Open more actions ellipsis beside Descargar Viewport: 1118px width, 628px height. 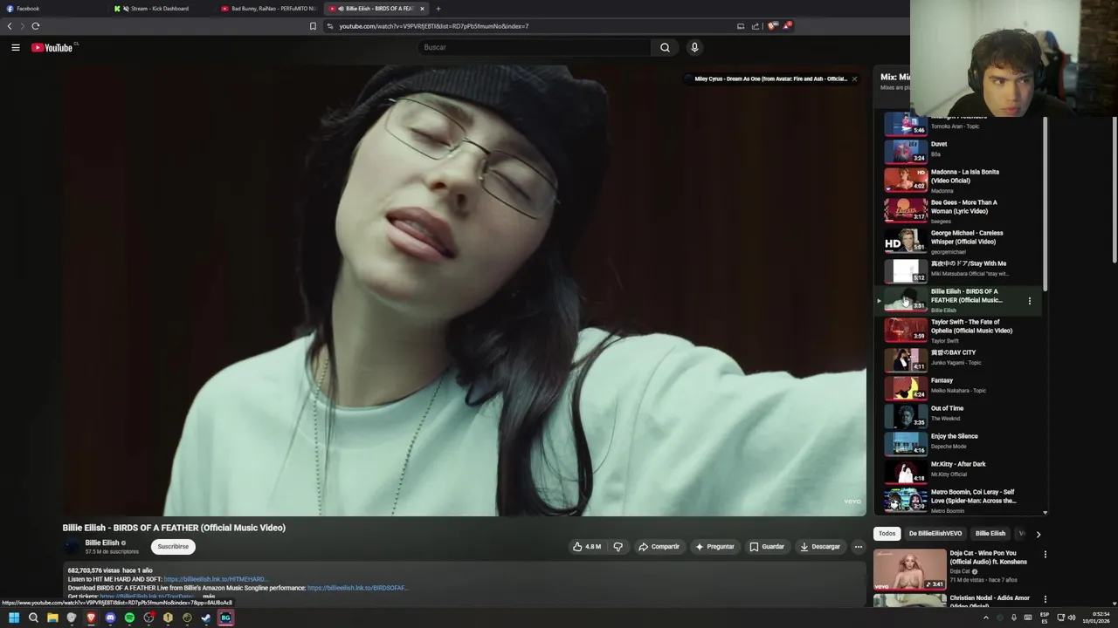858,547
